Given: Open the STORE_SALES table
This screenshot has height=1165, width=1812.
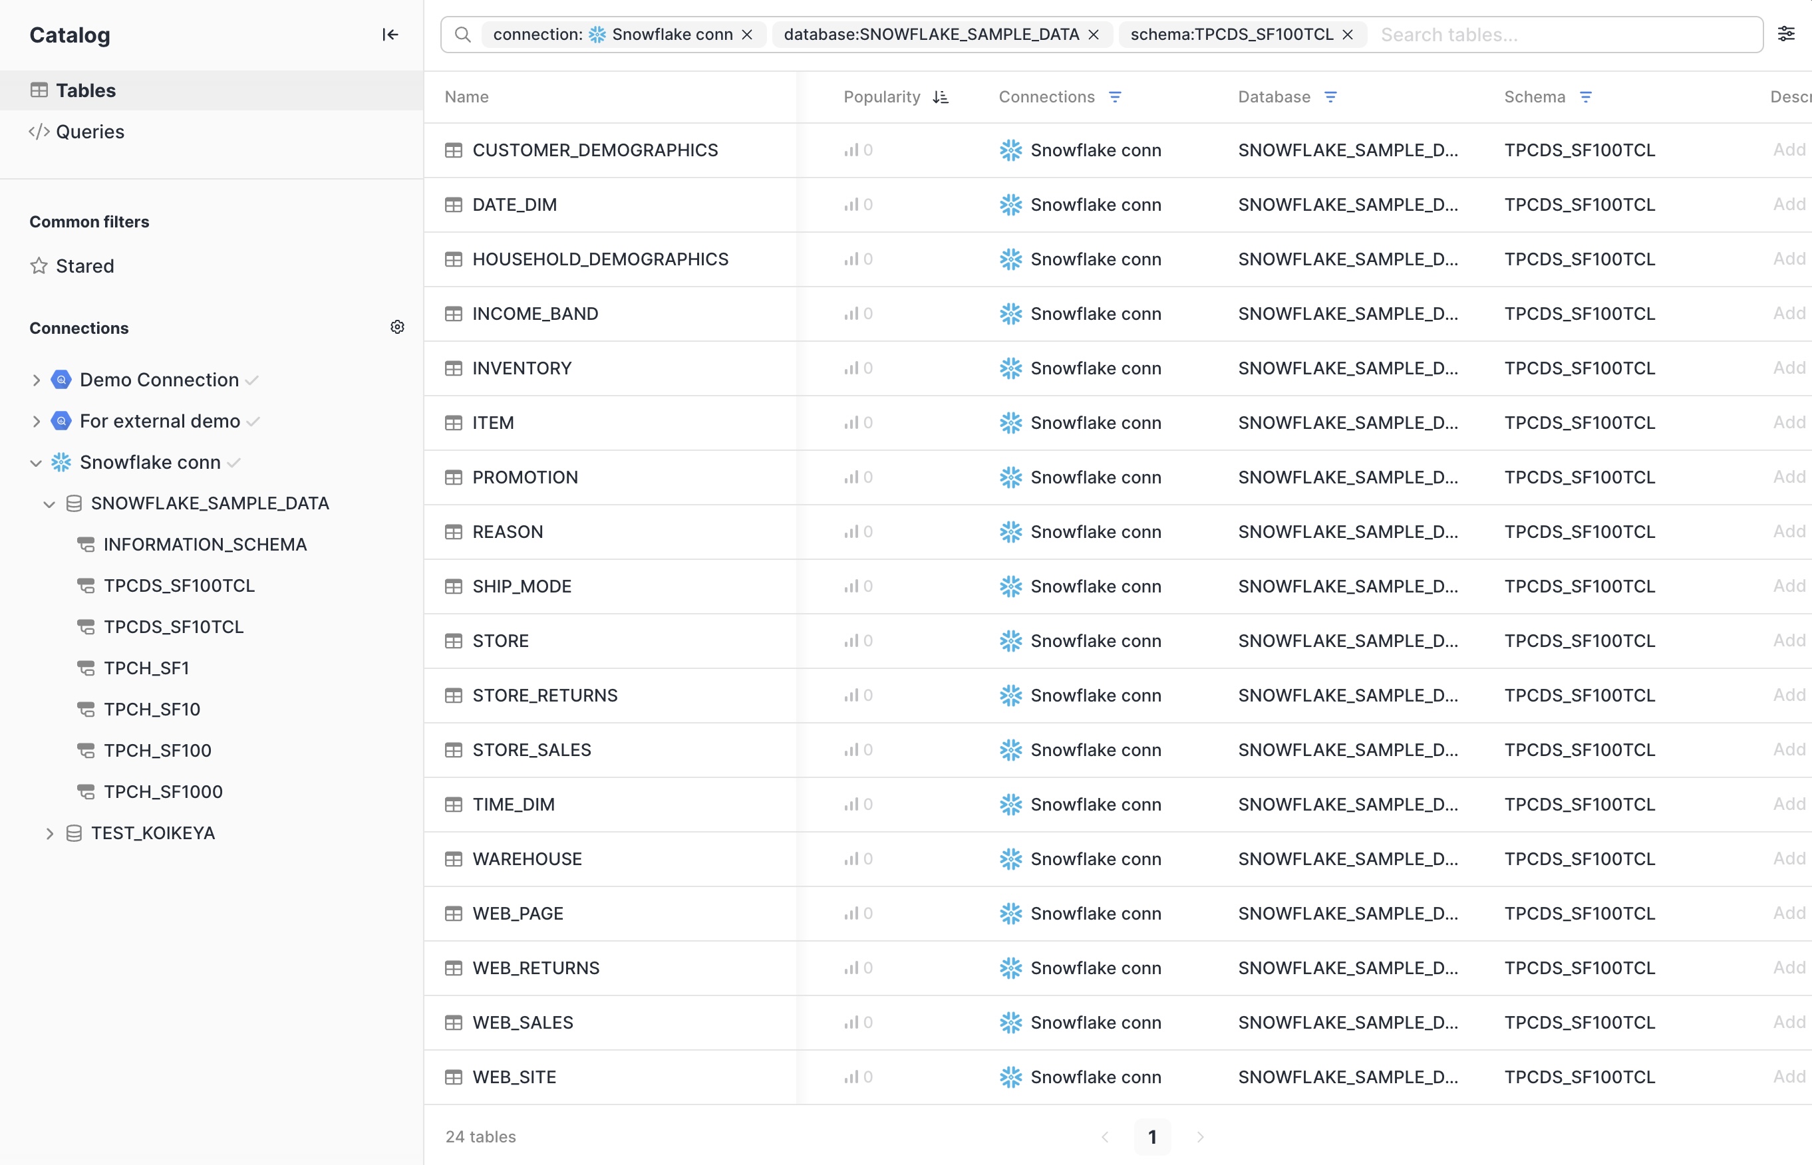Looking at the screenshot, I should coord(531,749).
